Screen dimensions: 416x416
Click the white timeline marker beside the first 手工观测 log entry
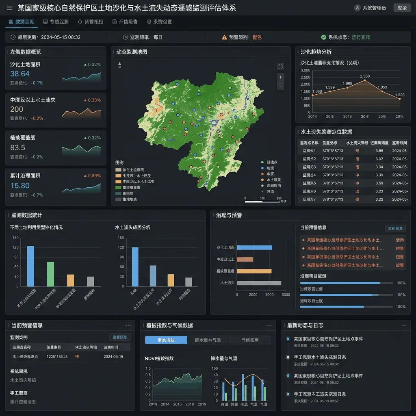288,357
